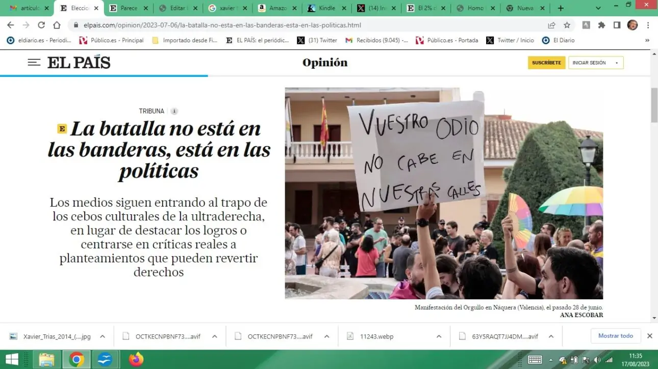Switch to the 'Editar' tab

178,8
